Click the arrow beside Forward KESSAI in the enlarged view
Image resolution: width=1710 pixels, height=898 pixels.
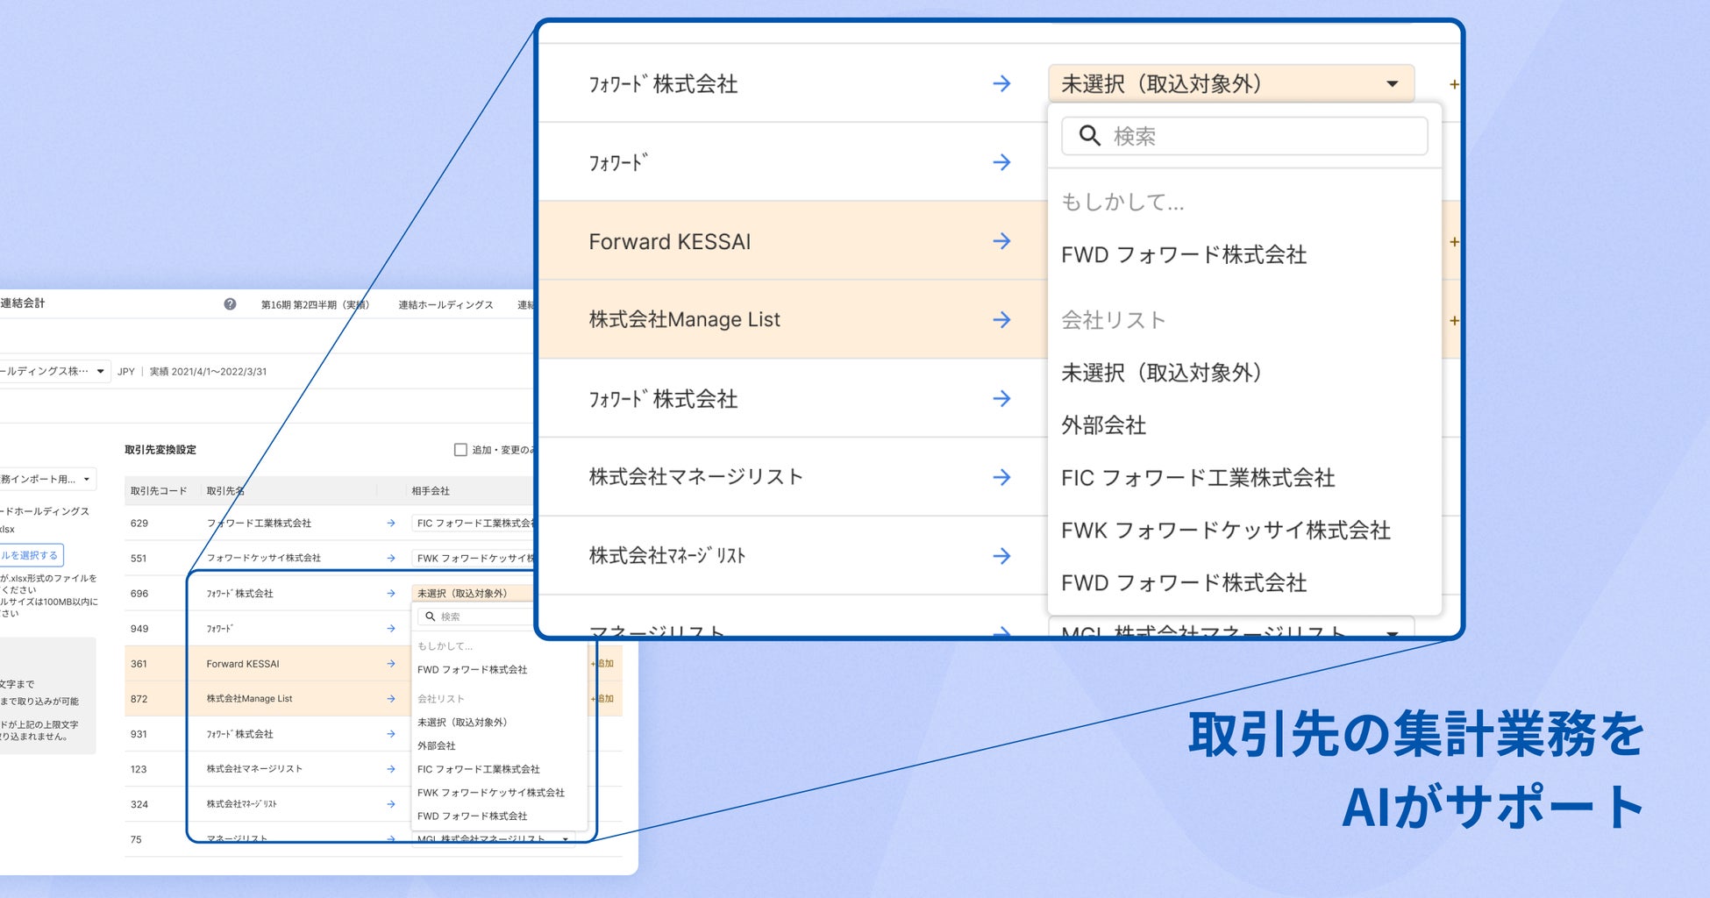pyautogui.click(x=1001, y=241)
